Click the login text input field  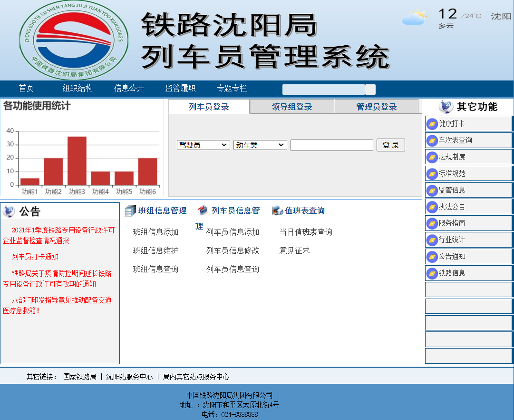pyautogui.click(x=332, y=145)
